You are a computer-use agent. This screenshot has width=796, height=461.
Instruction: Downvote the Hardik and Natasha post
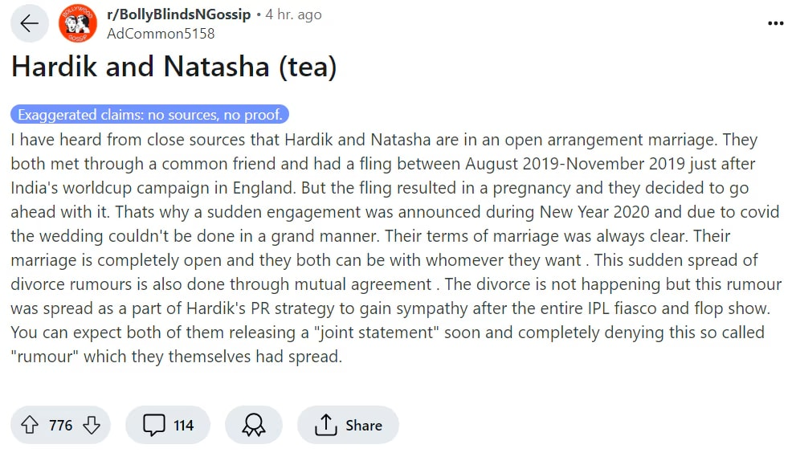pos(92,426)
